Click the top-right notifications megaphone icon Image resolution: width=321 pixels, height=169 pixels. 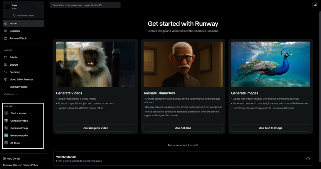[x=315, y=5]
